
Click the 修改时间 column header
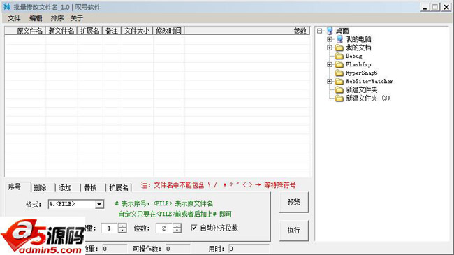[168, 31]
